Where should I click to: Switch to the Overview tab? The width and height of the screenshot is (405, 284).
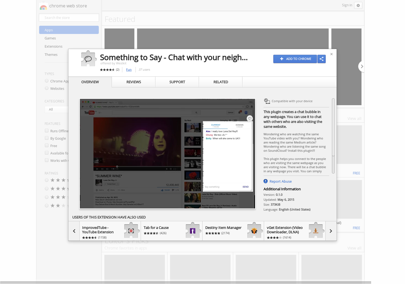90,82
